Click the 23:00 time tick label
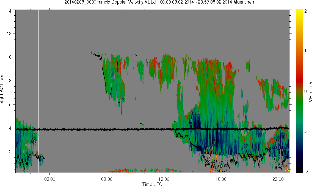 pyautogui.click(x=278, y=179)
